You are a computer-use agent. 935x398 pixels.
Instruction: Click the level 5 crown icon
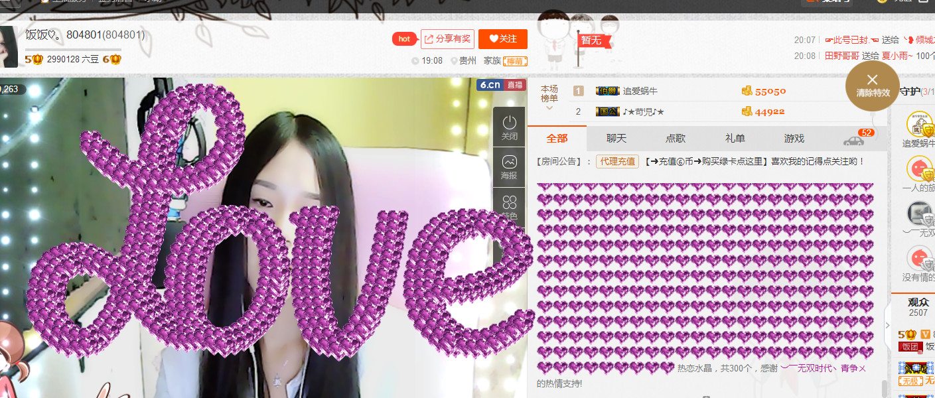click(x=34, y=59)
